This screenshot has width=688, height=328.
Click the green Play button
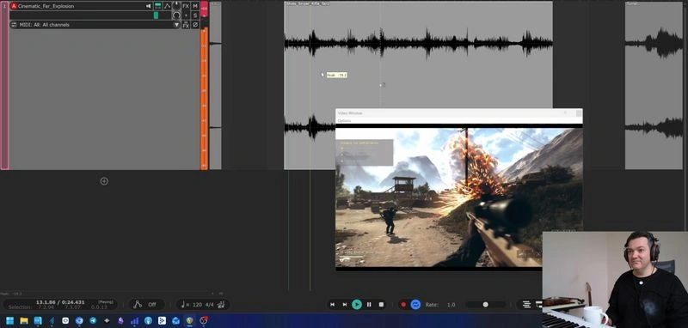pyautogui.click(x=357, y=304)
